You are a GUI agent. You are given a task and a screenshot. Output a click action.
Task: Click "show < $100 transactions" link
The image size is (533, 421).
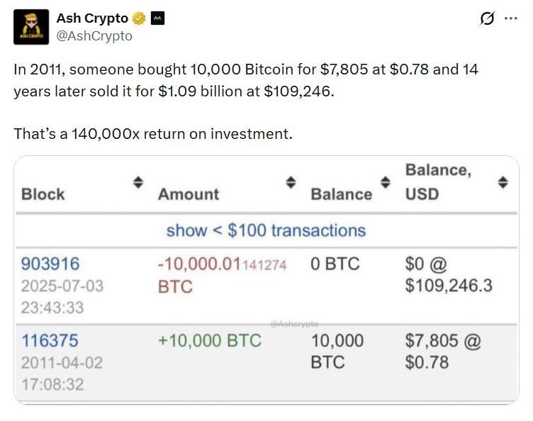tap(266, 230)
